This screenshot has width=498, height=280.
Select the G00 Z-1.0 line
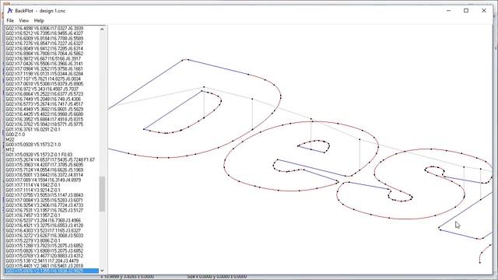(x=16, y=135)
